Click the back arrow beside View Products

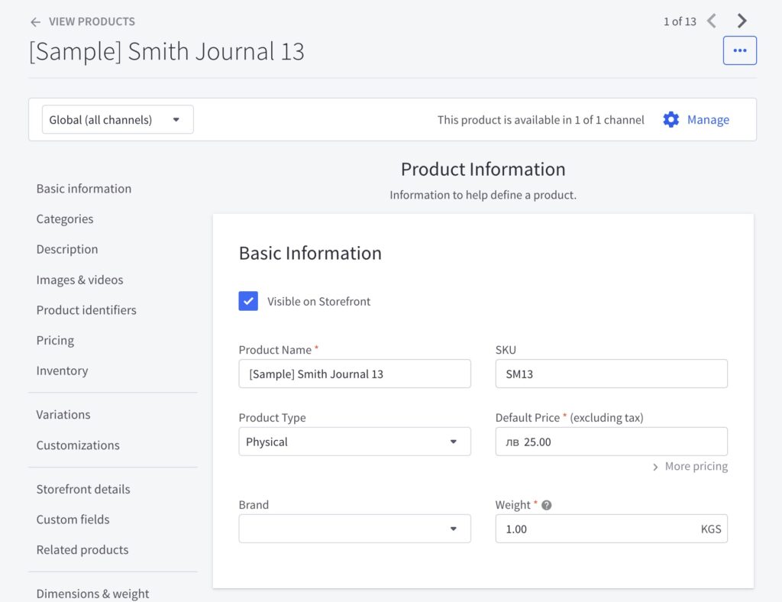tap(35, 22)
